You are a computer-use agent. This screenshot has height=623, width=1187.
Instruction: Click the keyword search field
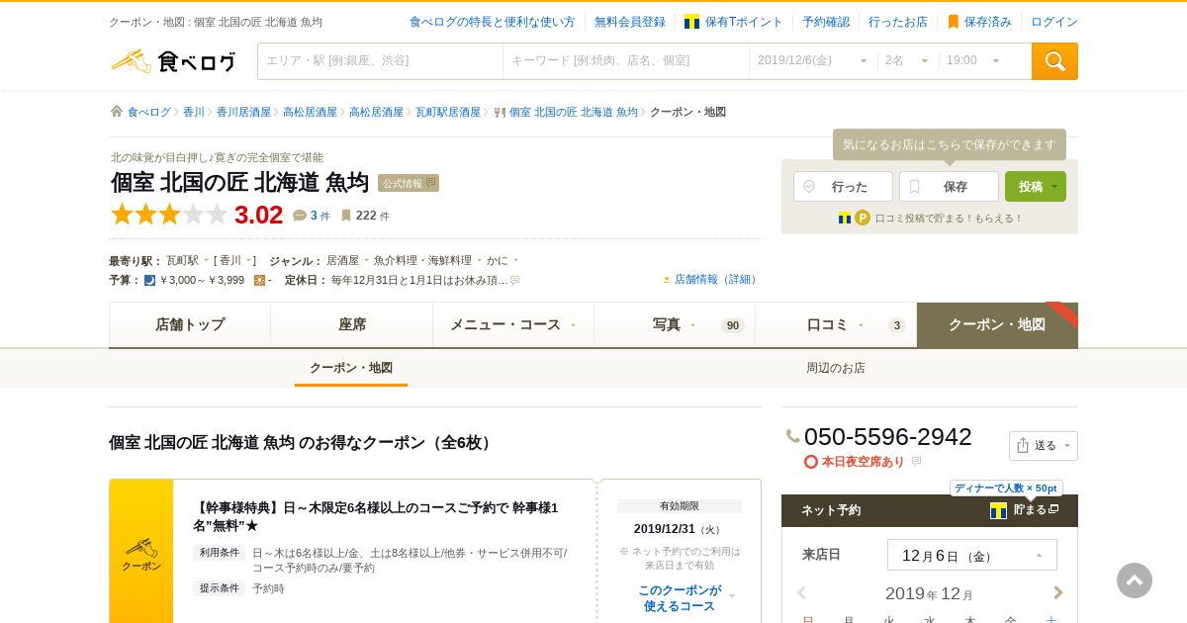point(626,61)
